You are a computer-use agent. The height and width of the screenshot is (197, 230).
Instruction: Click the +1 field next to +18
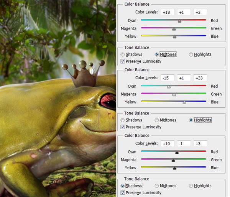pos(184,12)
